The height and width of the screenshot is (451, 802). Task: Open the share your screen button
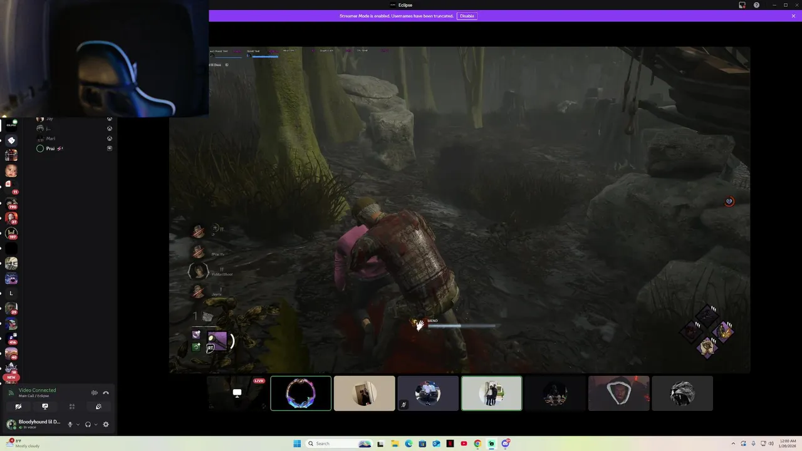(45, 407)
